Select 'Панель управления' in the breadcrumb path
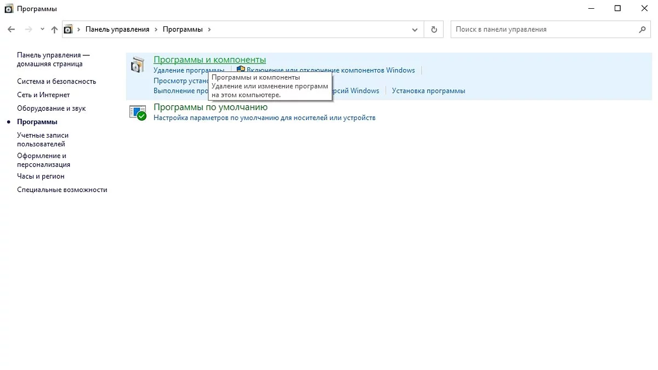This screenshot has width=658, height=370. 117,30
